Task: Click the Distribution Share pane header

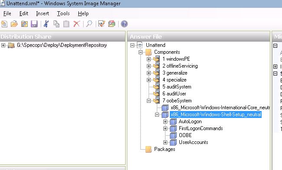Action: [x=62, y=37]
